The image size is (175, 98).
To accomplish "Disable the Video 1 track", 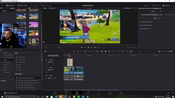I will pos(52,70).
